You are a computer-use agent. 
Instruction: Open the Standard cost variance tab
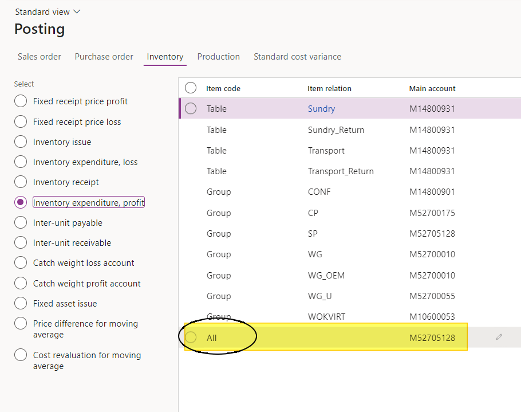[x=297, y=57]
